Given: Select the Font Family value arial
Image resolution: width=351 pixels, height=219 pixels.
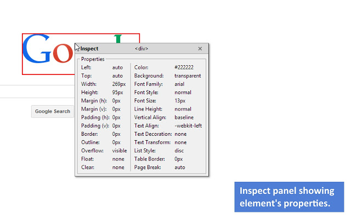Looking at the screenshot, I should click(x=179, y=84).
